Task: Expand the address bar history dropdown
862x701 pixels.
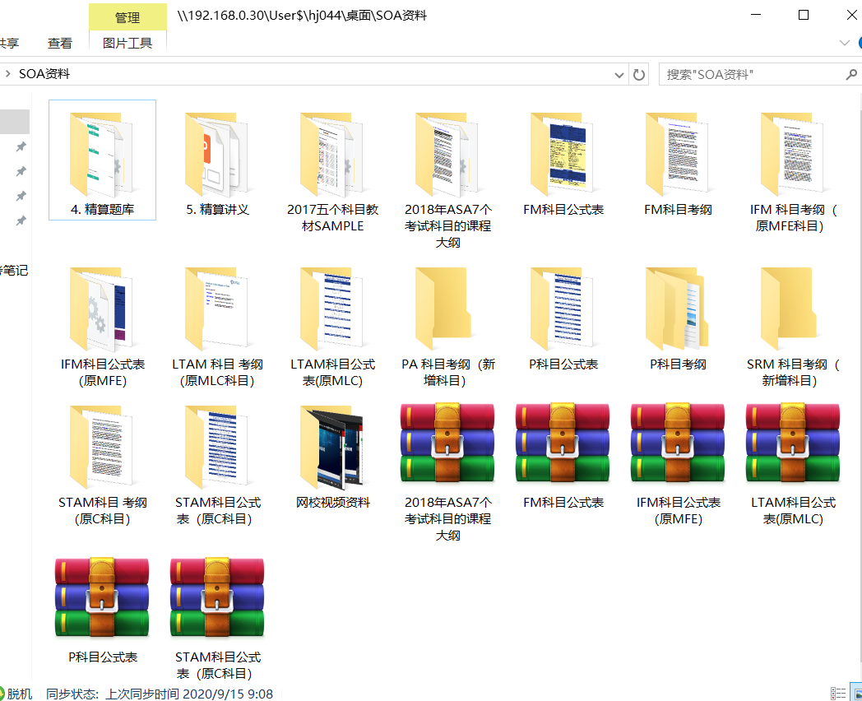Action: pos(619,75)
